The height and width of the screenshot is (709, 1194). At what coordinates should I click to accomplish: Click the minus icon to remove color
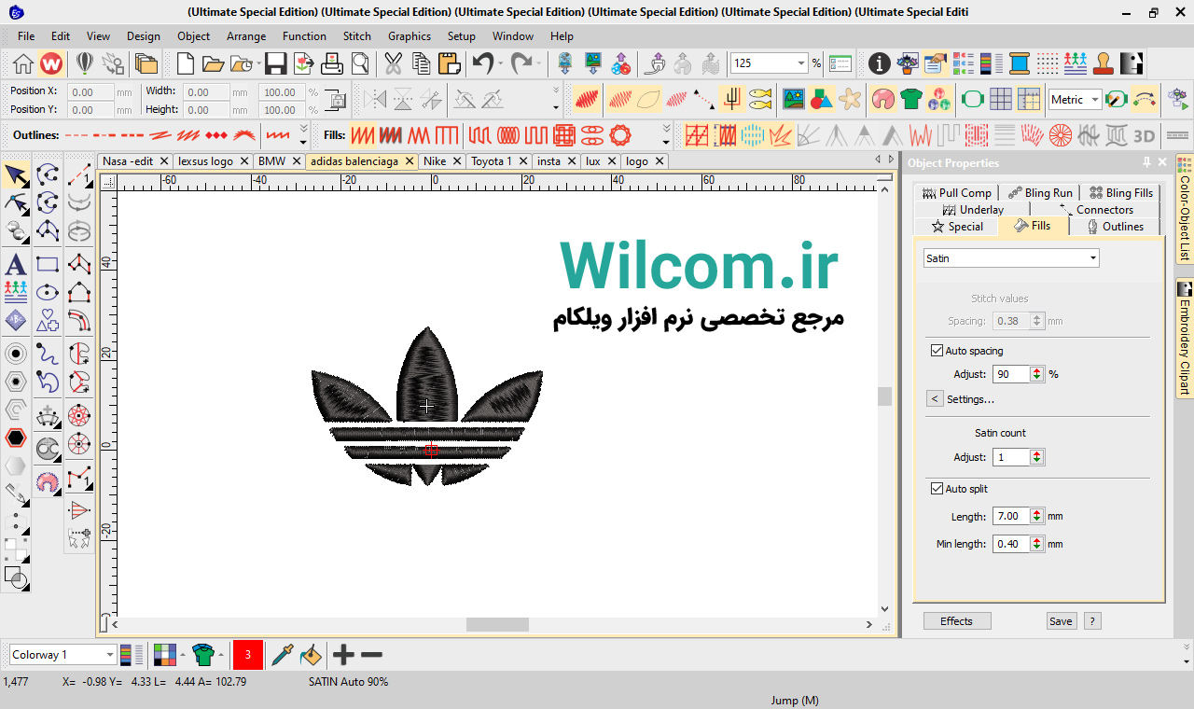[x=371, y=655]
